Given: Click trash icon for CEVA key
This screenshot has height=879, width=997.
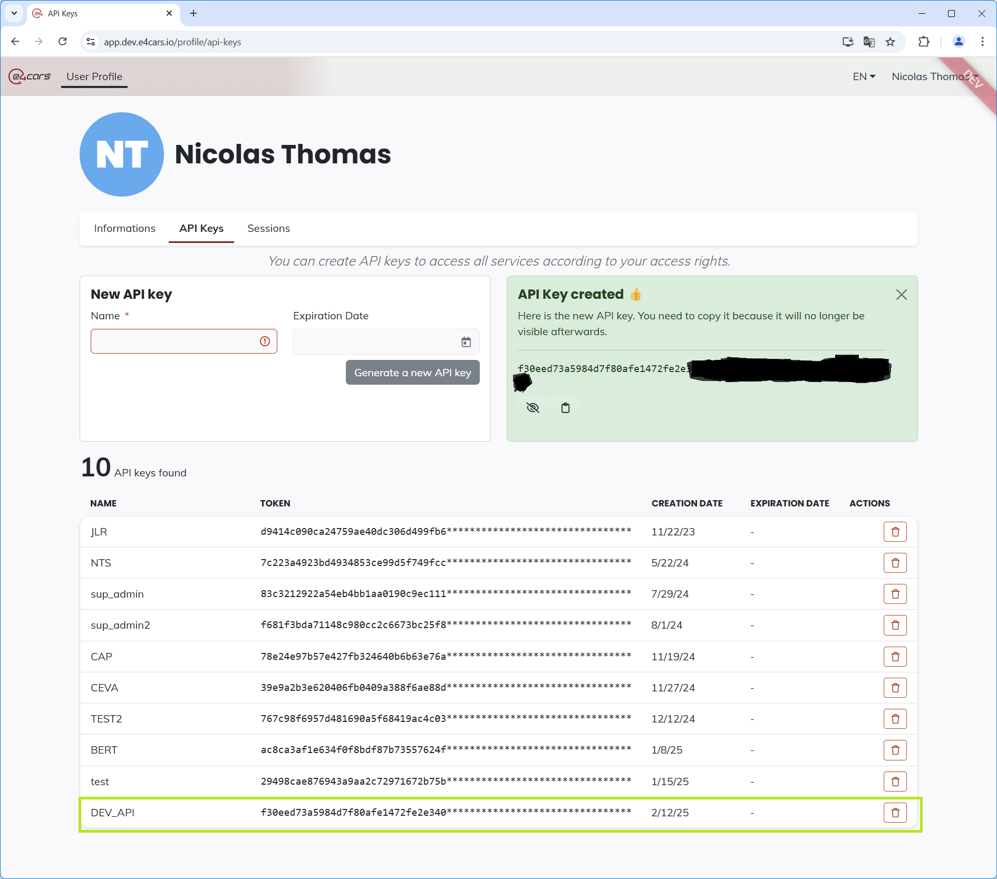Looking at the screenshot, I should [x=895, y=688].
